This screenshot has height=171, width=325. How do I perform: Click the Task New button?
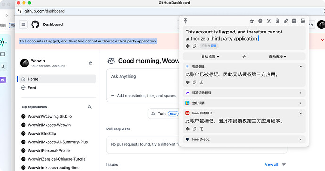pos(165,114)
